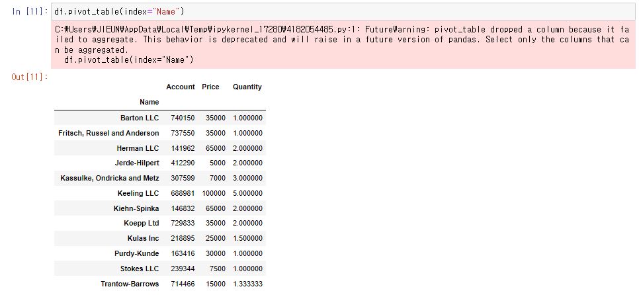Click Account value 141962

(183, 148)
